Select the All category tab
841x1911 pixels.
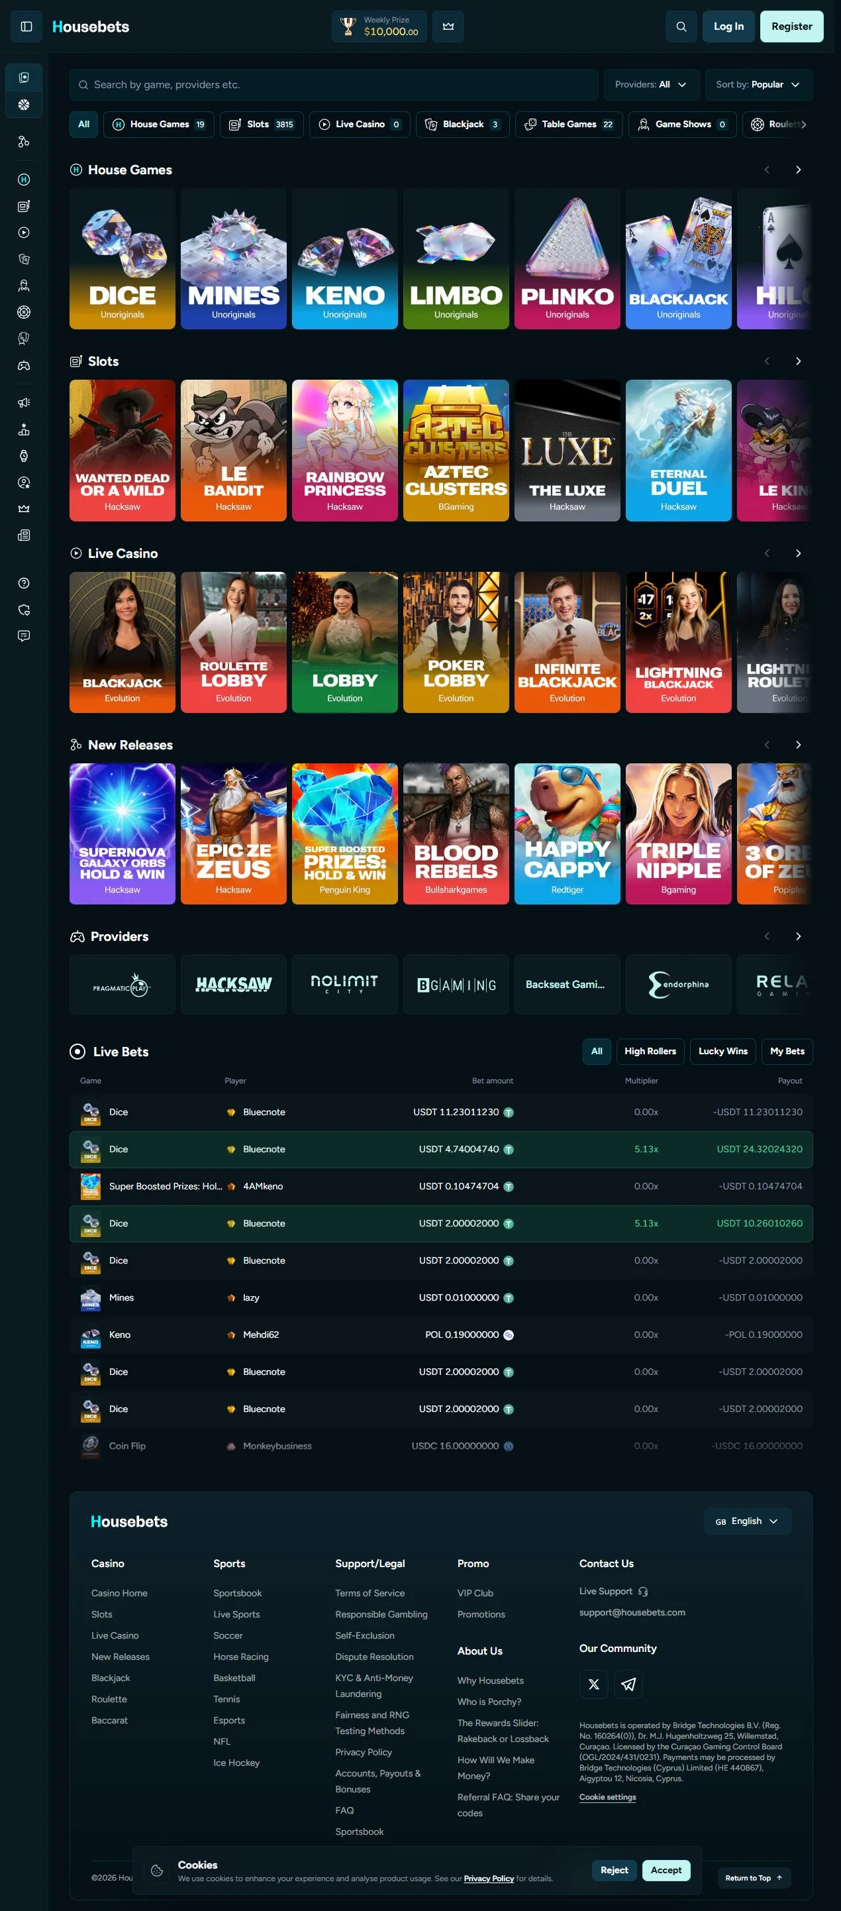coord(84,125)
